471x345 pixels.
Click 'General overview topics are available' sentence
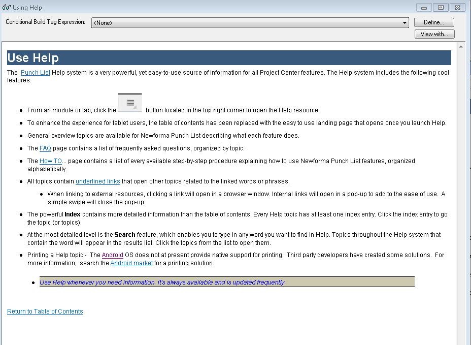tap(163, 136)
